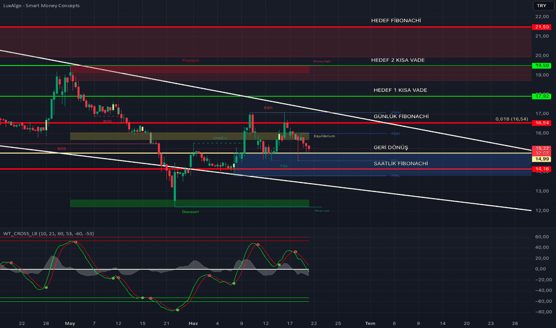Click the 60,00 oscillator axis value
This screenshot has height=328, width=556.
click(x=542, y=237)
